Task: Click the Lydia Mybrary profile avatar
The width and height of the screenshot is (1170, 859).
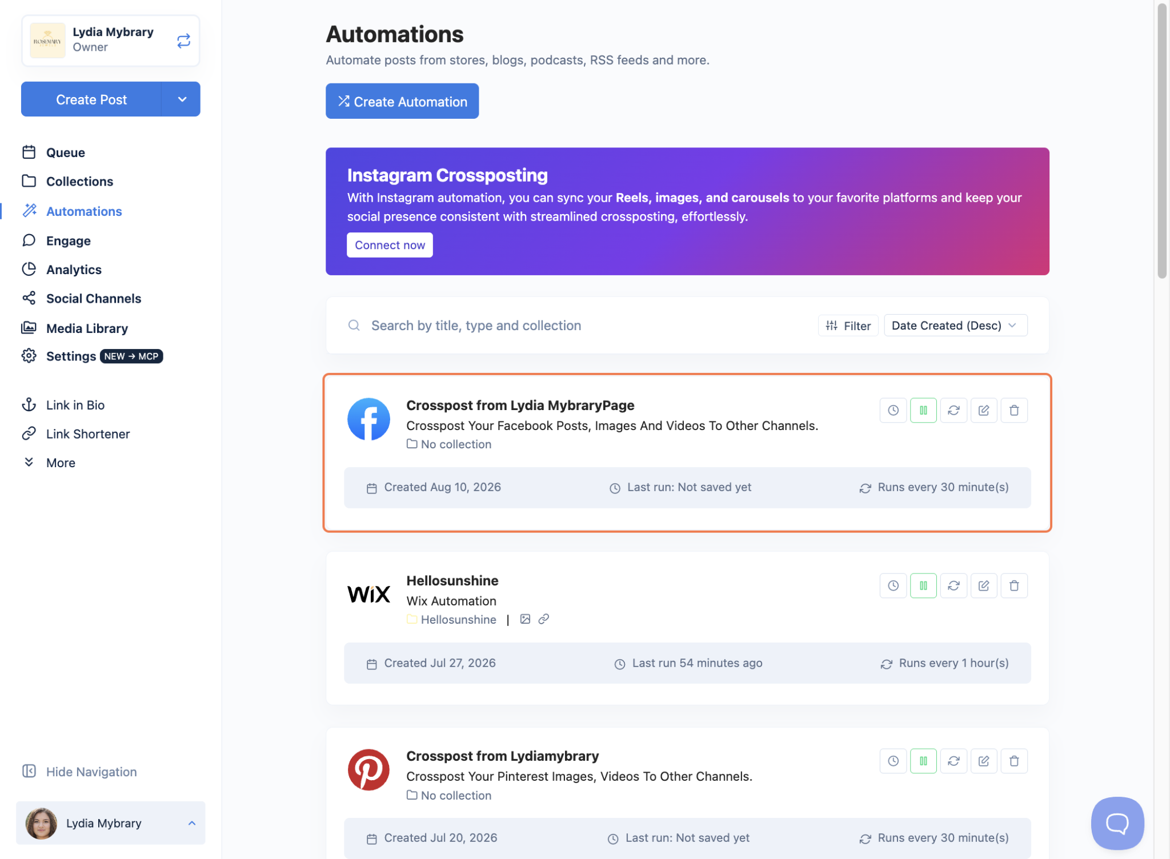Action: coord(41,823)
